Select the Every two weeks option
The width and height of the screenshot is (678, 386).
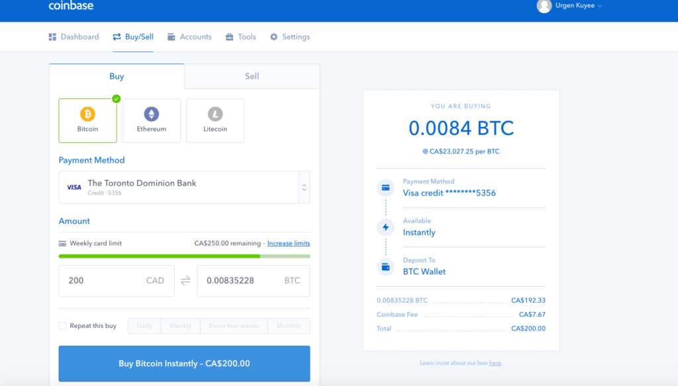[x=234, y=326]
